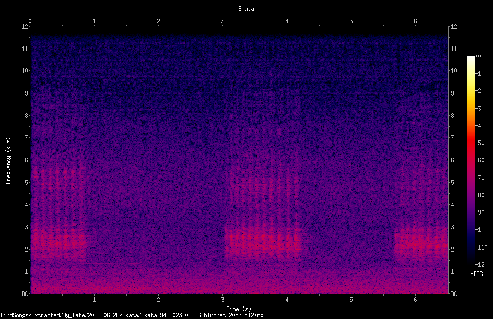Click the "6" tick on the left frequency axis

pos(26,160)
